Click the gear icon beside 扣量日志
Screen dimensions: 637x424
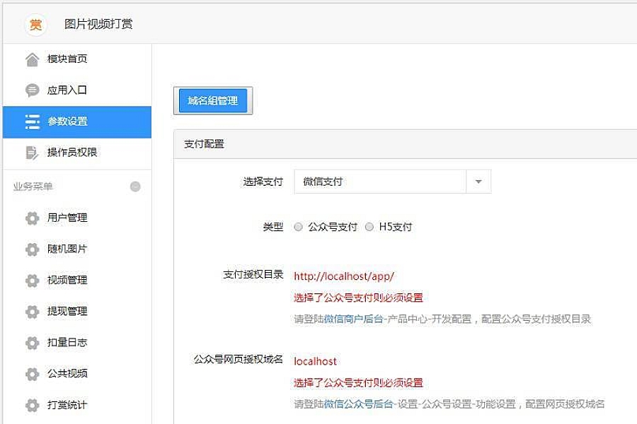32,343
